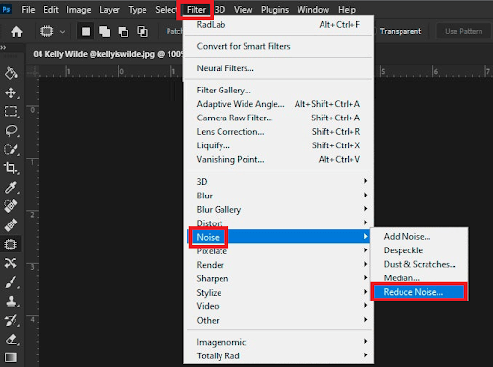Screen dimensions: 493x367
Task: Choose Reduce Noise filter
Action: pos(419,292)
